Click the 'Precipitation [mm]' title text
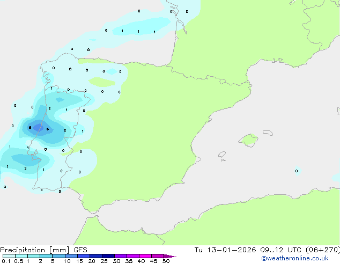The image size is (340, 263). pyautogui.click(x=35, y=250)
